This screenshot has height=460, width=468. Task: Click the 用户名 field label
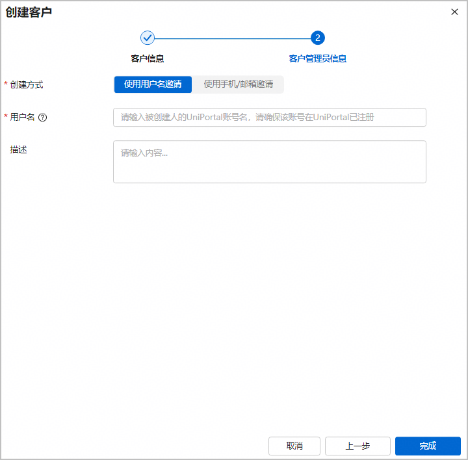pyautogui.click(x=22, y=117)
